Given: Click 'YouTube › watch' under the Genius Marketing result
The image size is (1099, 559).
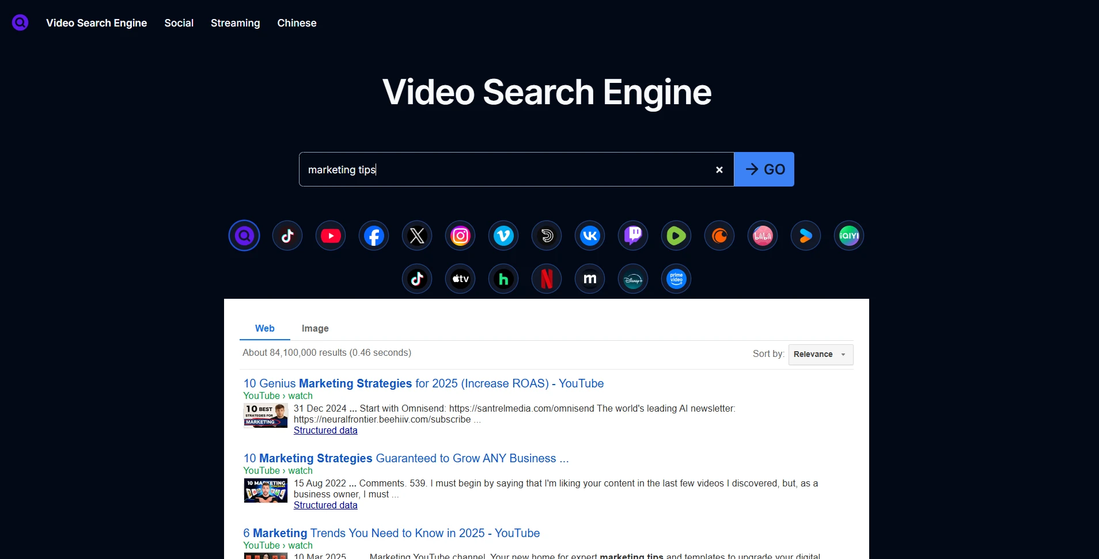Looking at the screenshot, I should [x=278, y=396].
